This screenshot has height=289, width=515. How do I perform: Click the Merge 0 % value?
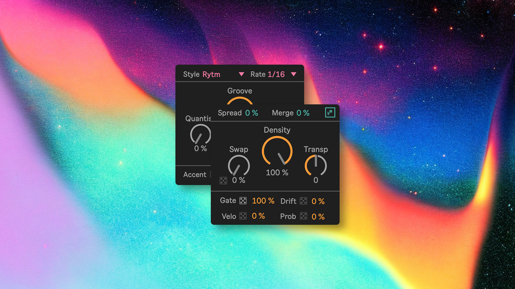click(303, 113)
